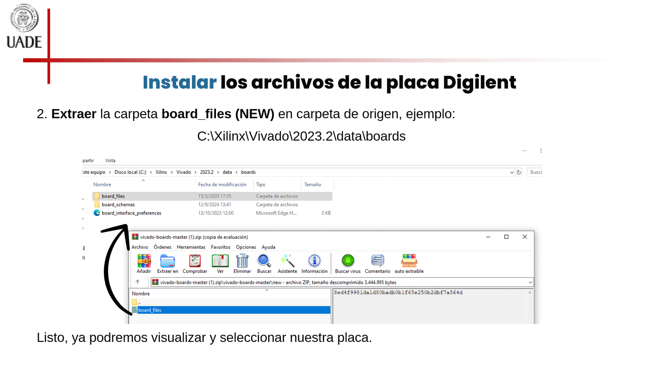Click the Extraer en icon
Screen dimensions: 652x366
(167, 261)
